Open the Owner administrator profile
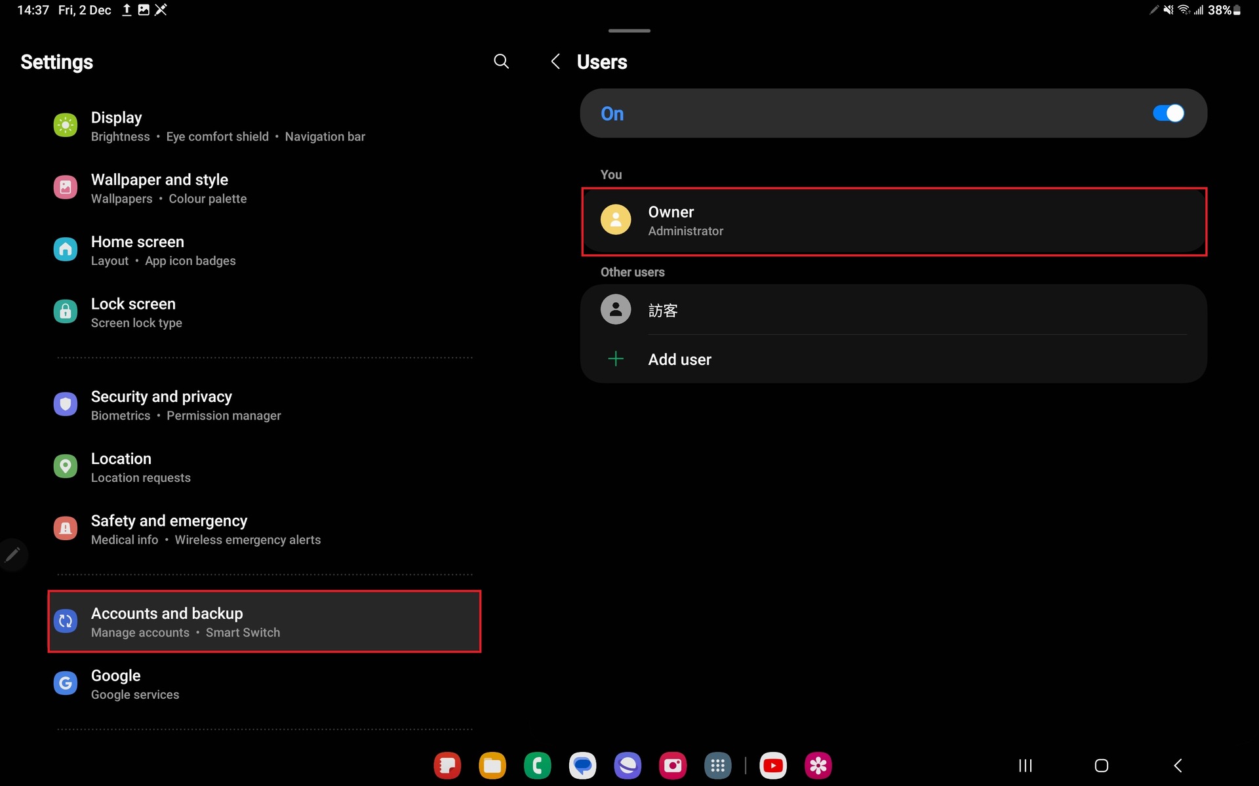1259x786 pixels. [x=893, y=222]
